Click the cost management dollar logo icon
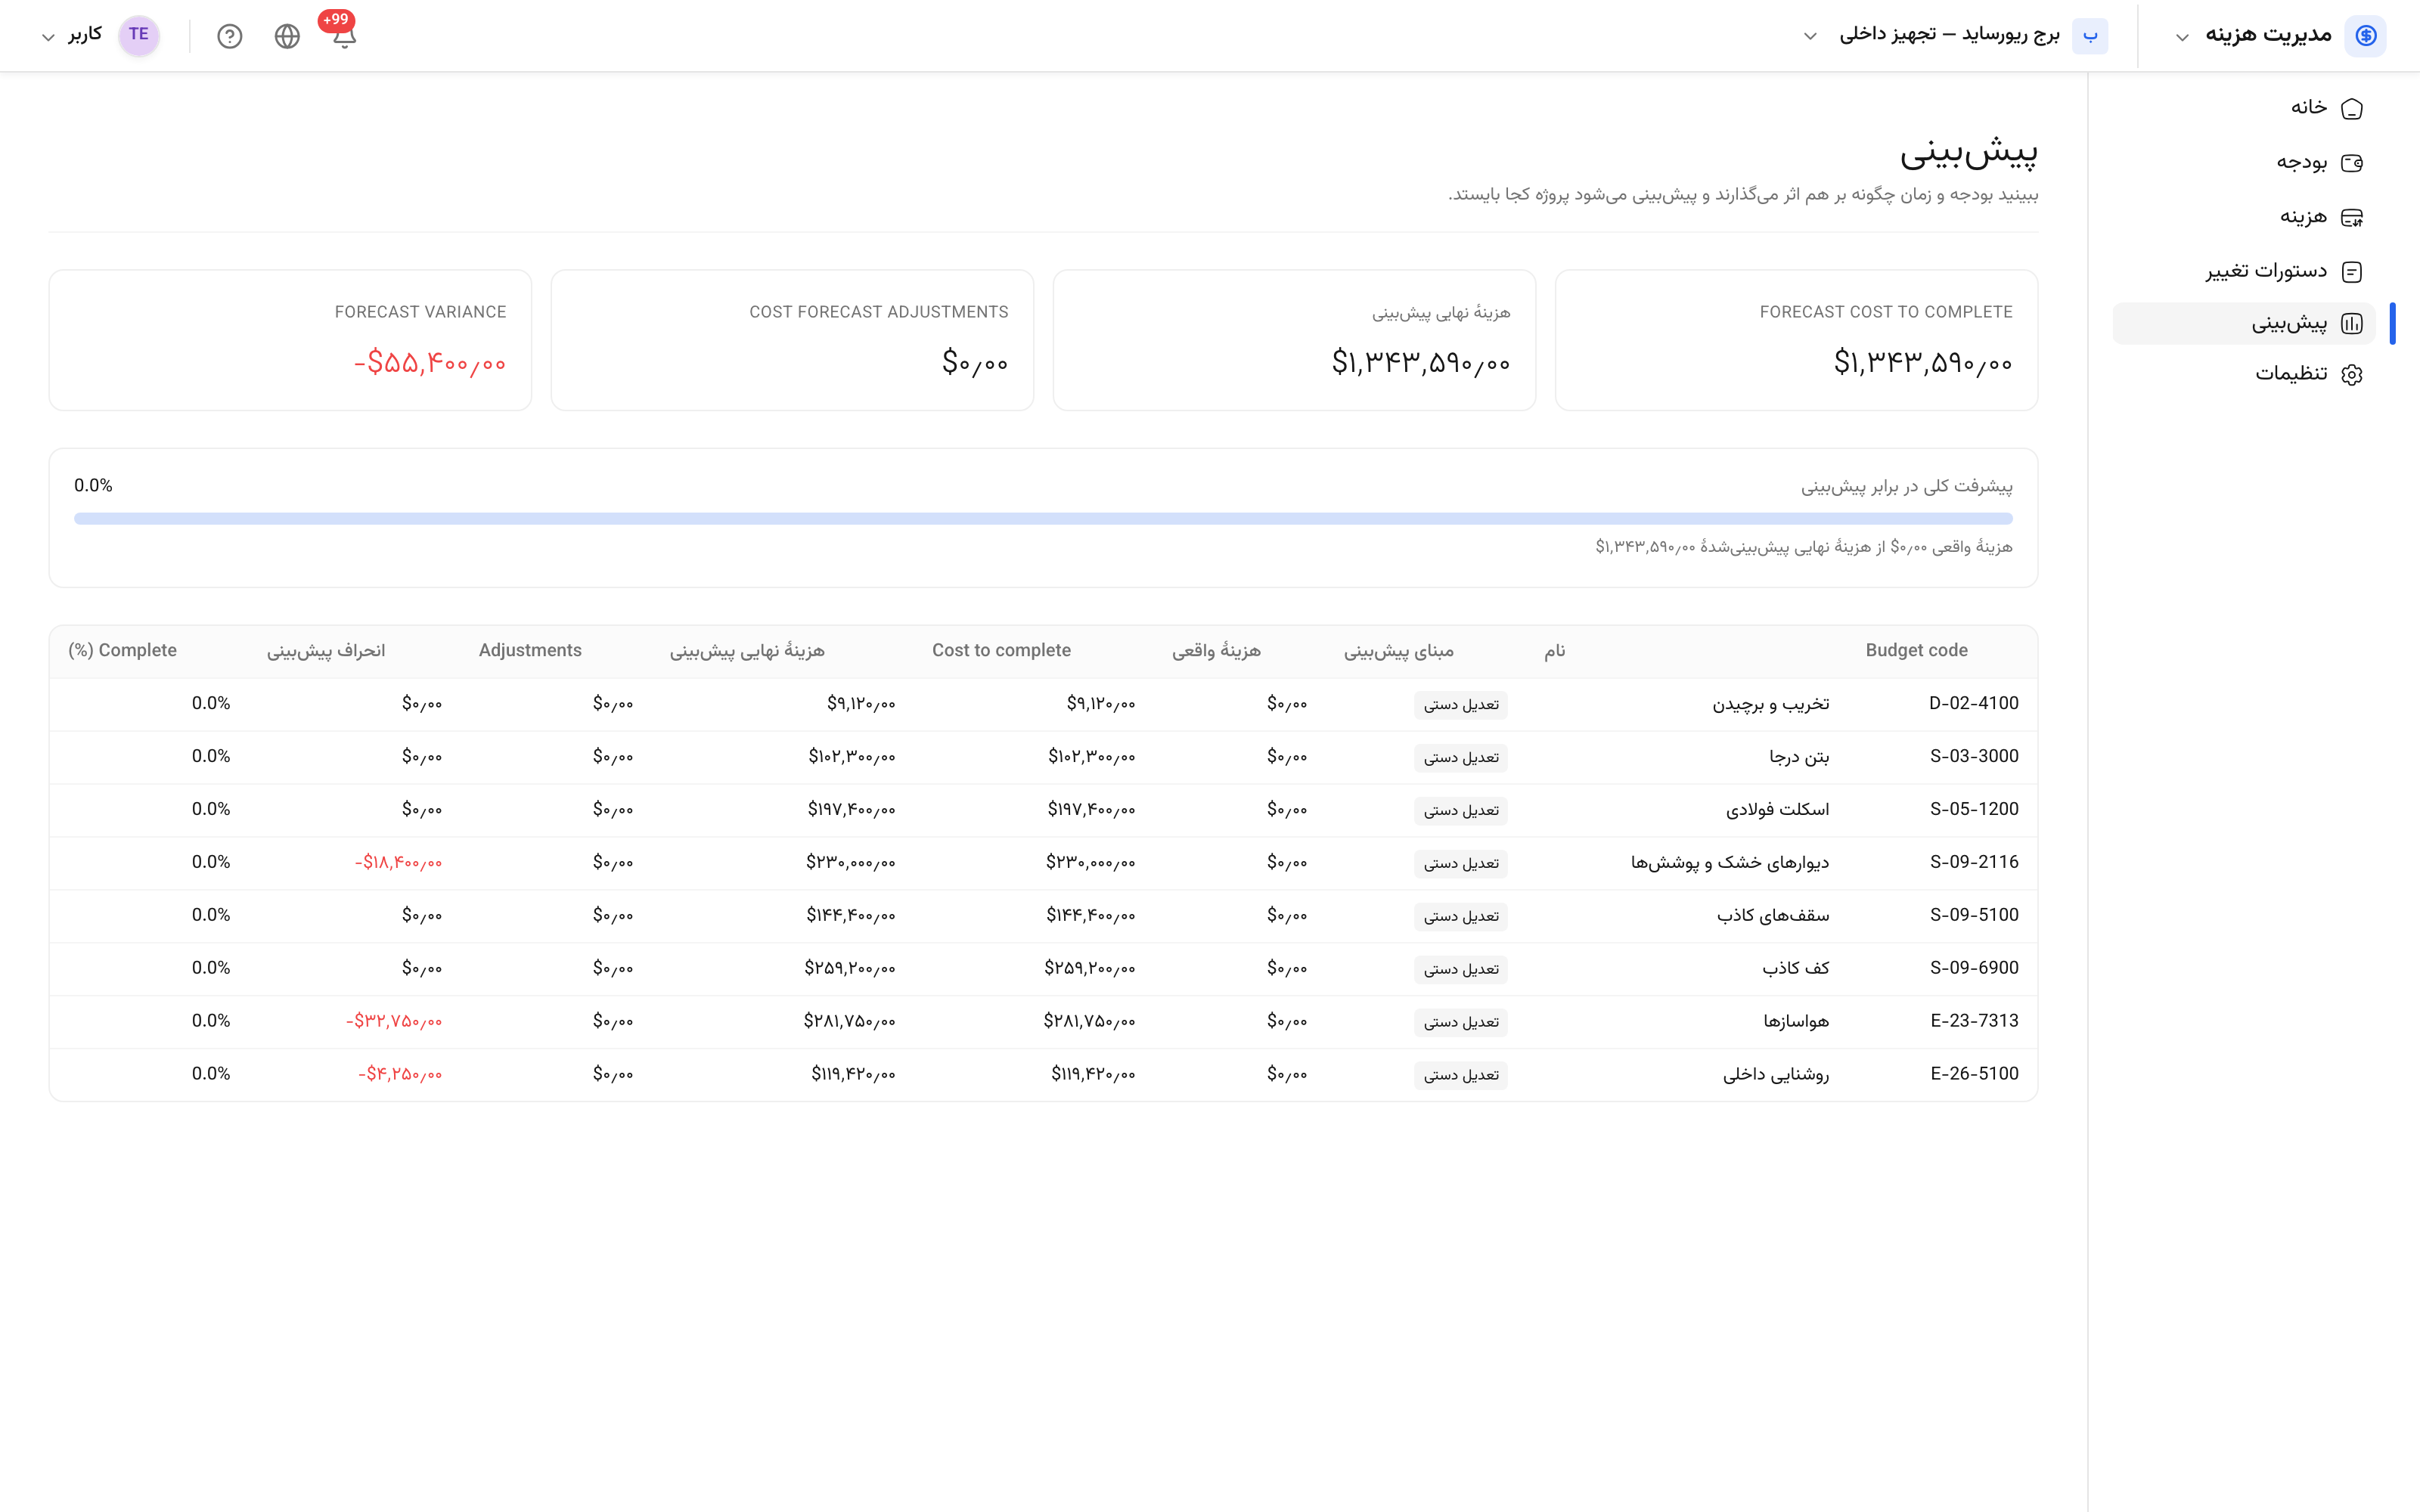Viewport: 2420px width, 1512px height. pyautogui.click(x=2365, y=36)
